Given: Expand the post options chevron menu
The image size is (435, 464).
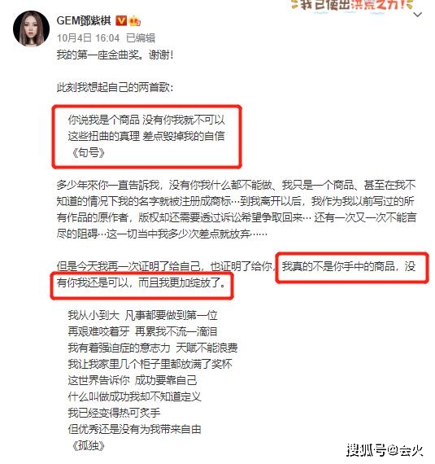Looking at the screenshot, I should click(x=418, y=15).
